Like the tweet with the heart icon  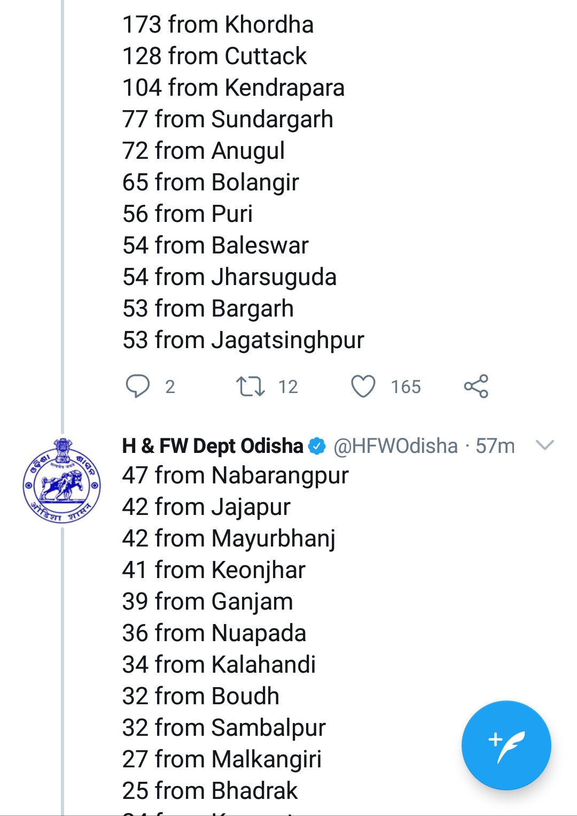(x=363, y=386)
